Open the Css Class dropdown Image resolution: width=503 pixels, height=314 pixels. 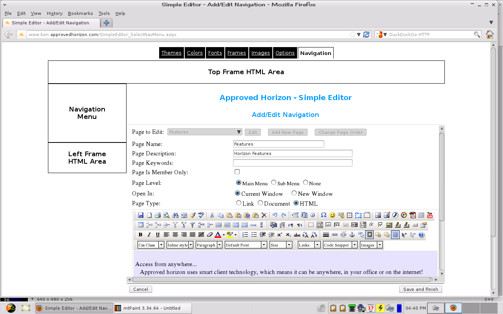coord(151,245)
